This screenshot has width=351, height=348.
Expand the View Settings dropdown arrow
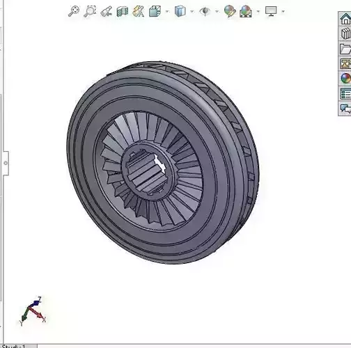pyautogui.click(x=283, y=11)
